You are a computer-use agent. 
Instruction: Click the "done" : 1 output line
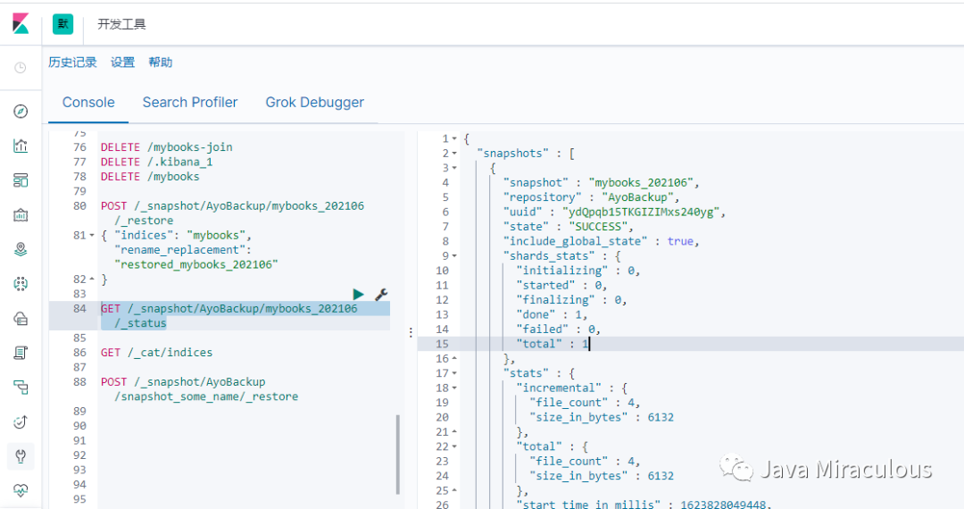click(552, 314)
